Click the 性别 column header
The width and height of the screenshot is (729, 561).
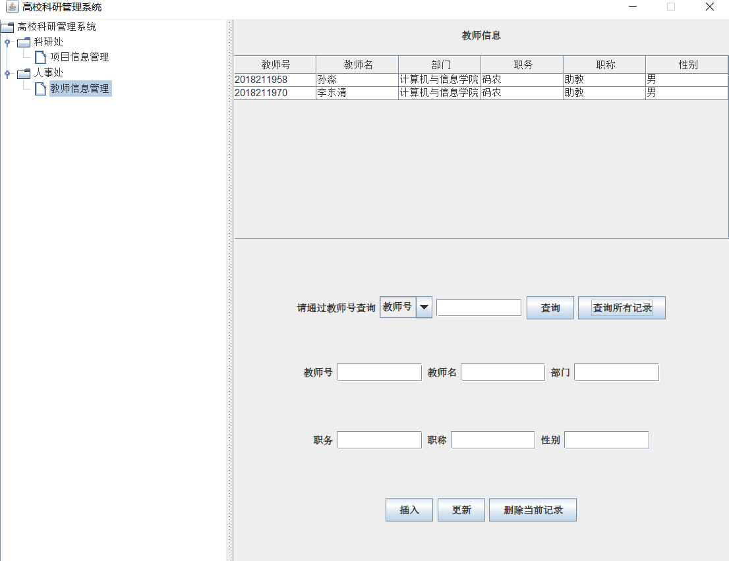687,65
